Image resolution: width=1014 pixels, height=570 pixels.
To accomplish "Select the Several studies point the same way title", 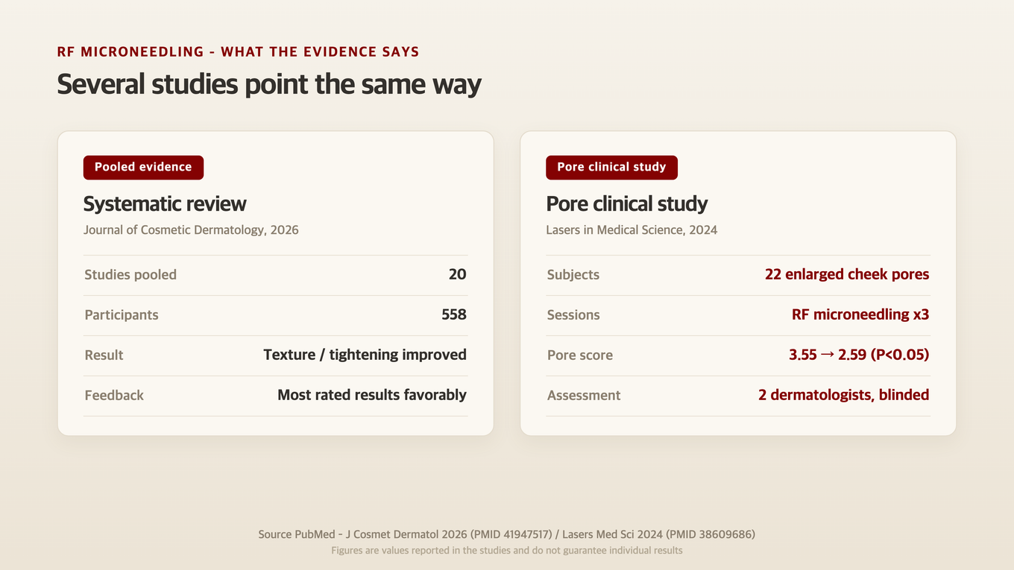I will click(x=269, y=83).
